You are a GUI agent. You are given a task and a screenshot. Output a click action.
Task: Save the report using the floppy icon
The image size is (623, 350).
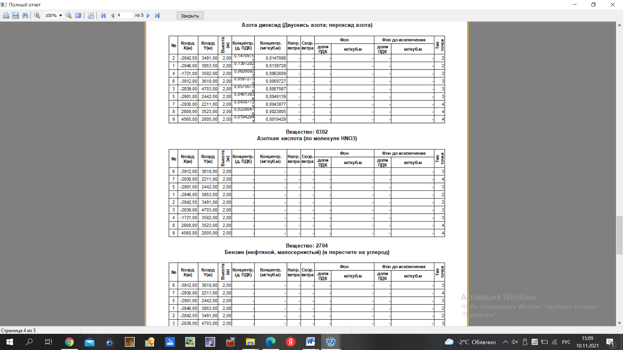click(15, 16)
